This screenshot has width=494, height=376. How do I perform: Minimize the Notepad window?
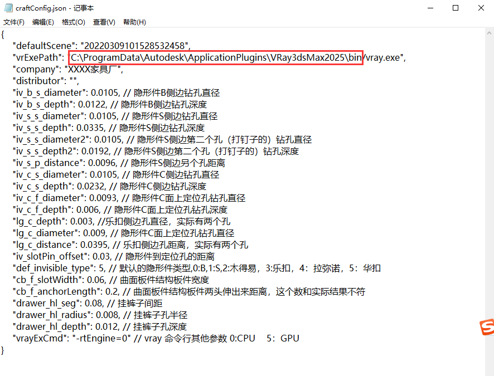[x=430, y=8]
